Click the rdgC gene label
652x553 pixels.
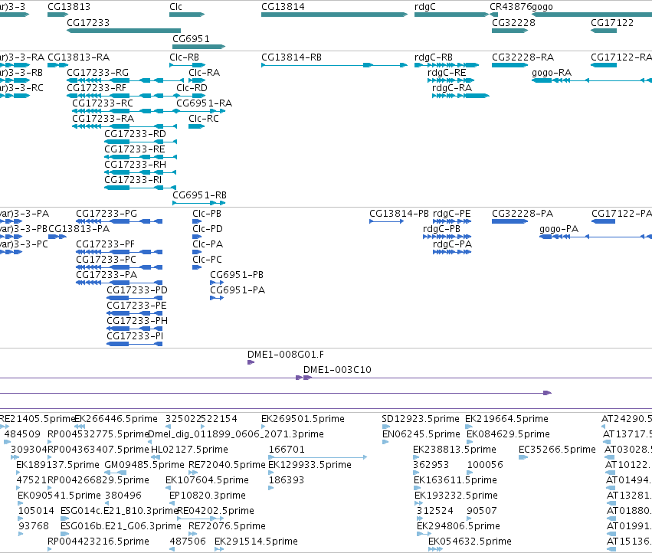click(424, 7)
